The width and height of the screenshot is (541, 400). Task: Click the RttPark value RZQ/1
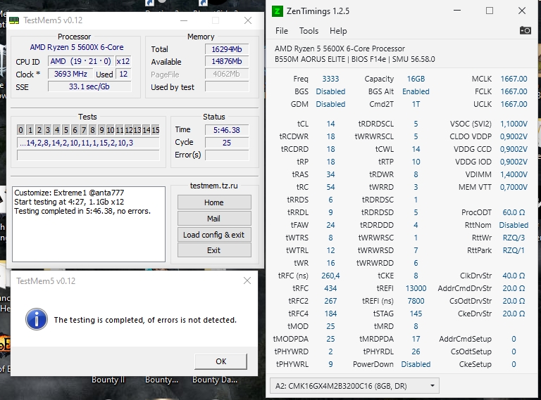(x=514, y=250)
